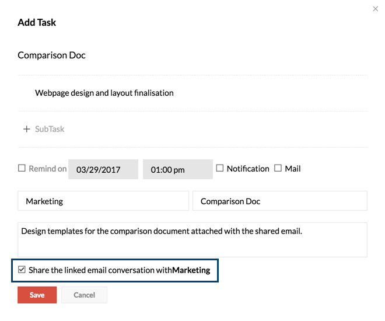Screen dimensions: 385x321
Task: Check the Mail reminder checkbox
Action: click(x=278, y=168)
